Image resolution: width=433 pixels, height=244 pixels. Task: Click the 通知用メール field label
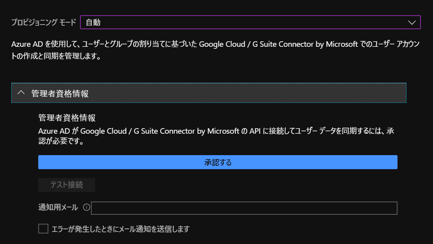[58, 207]
